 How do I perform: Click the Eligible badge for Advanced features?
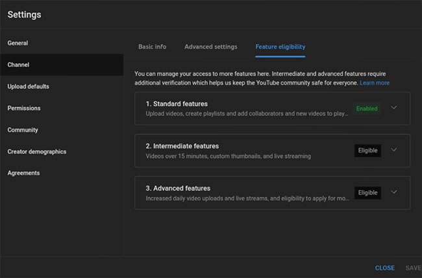[367, 192]
